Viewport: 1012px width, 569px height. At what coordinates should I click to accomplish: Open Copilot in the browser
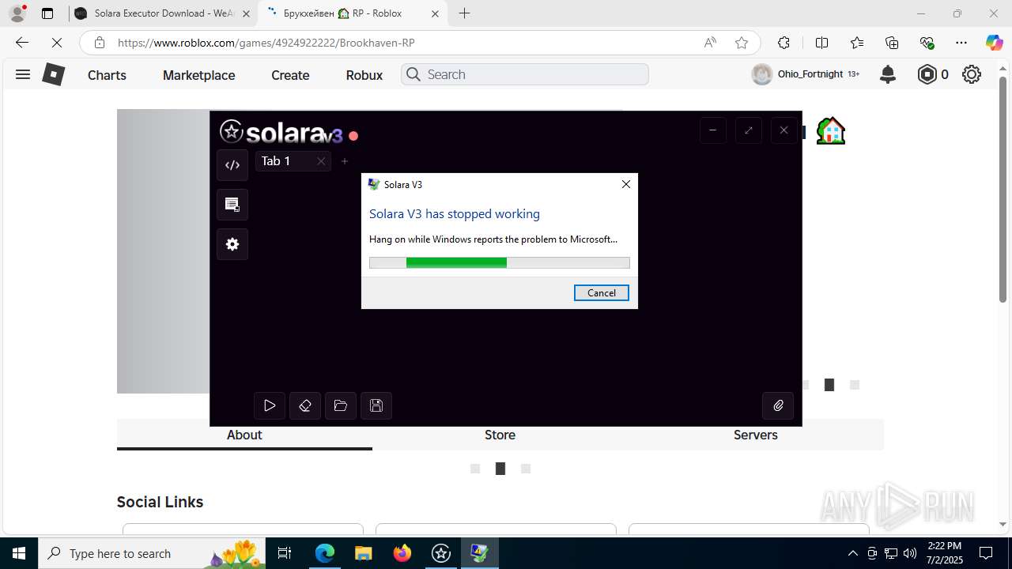pos(994,43)
